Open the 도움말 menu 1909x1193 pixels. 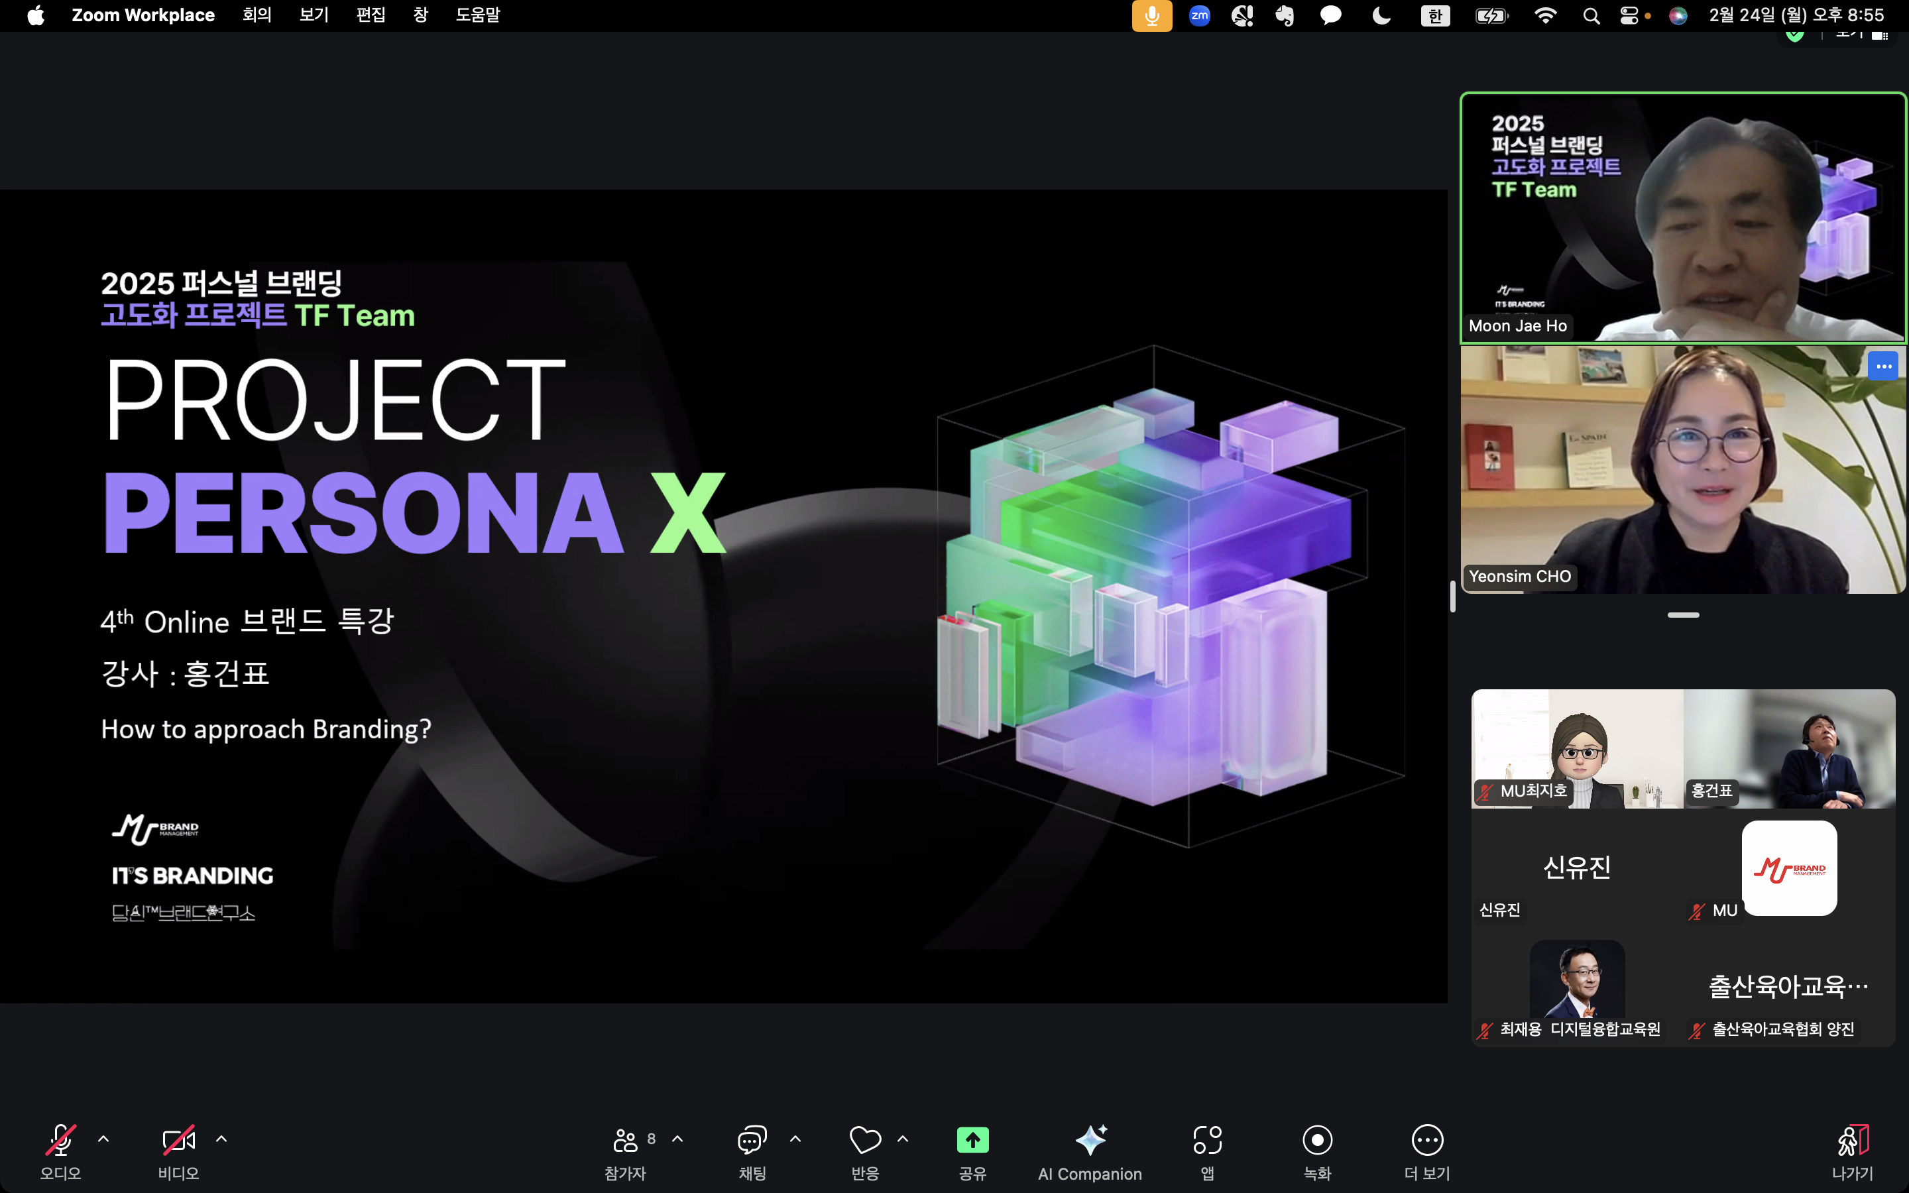coord(477,15)
